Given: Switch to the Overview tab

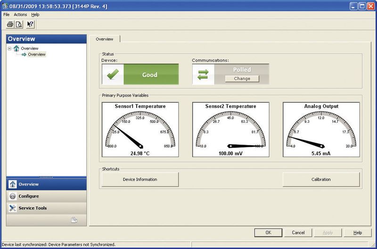Looking at the screenshot, I should (x=105, y=39).
